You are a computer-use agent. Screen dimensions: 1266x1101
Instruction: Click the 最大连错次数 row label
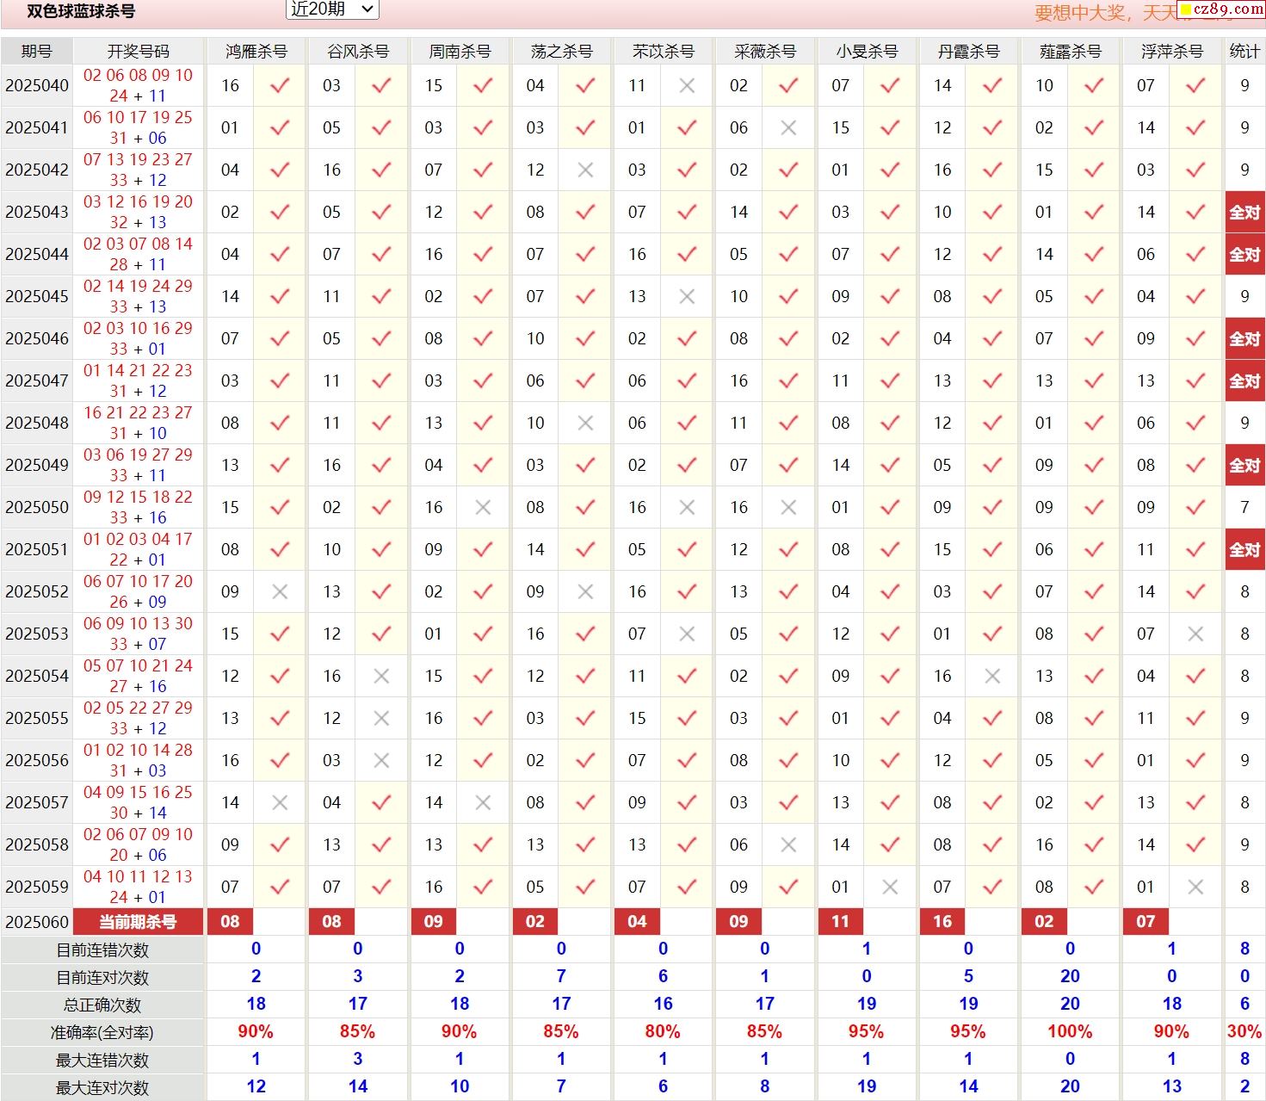click(102, 1061)
